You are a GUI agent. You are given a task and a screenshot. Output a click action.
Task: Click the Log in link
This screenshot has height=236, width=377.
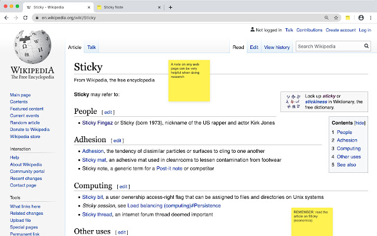pos(365,30)
